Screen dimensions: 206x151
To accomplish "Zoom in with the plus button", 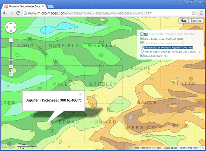I will point(11,40).
